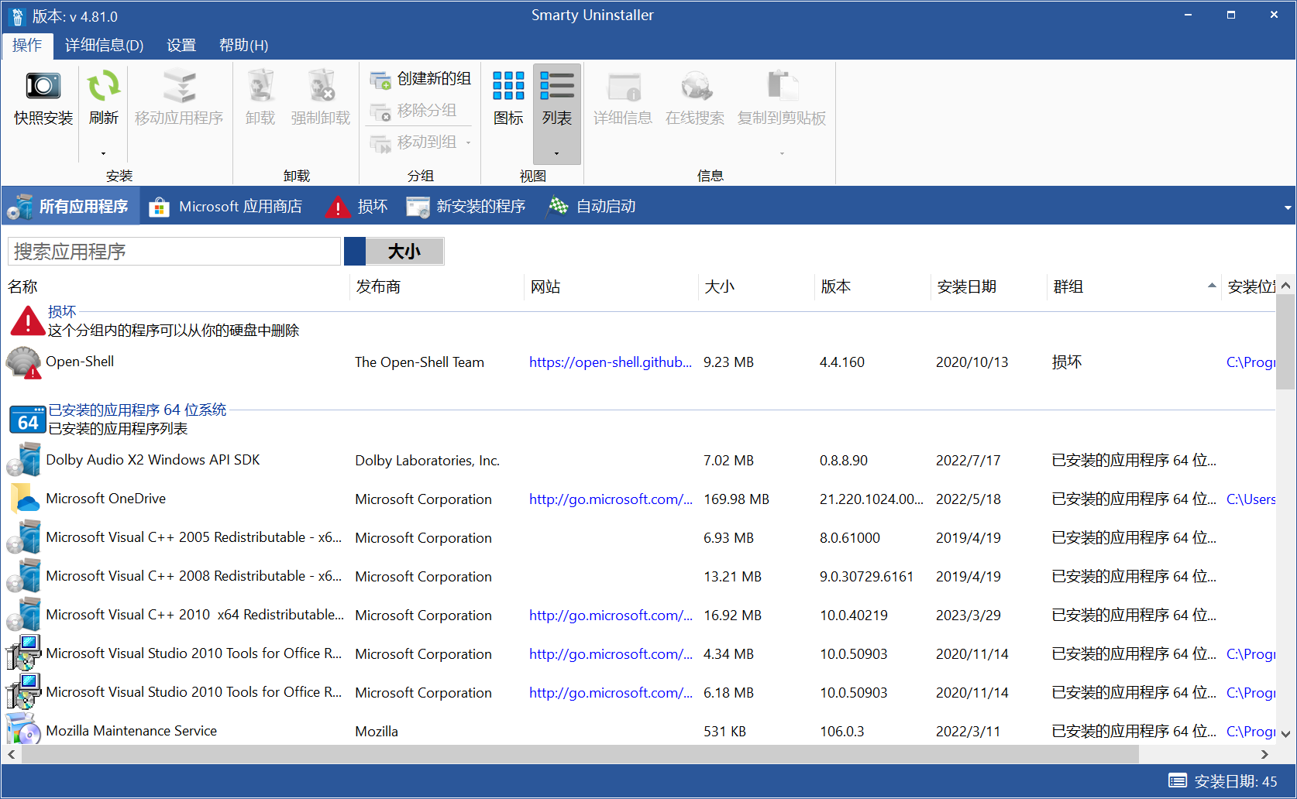Click 创建新的组 to create new group

click(421, 79)
